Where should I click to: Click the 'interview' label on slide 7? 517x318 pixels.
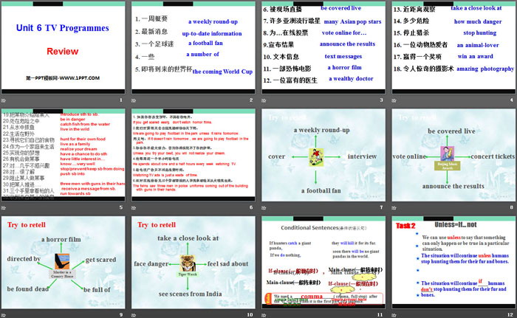pos(362,157)
